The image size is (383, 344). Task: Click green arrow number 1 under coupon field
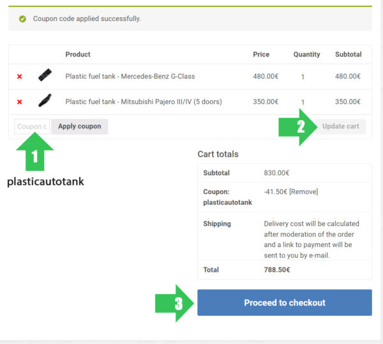35,156
